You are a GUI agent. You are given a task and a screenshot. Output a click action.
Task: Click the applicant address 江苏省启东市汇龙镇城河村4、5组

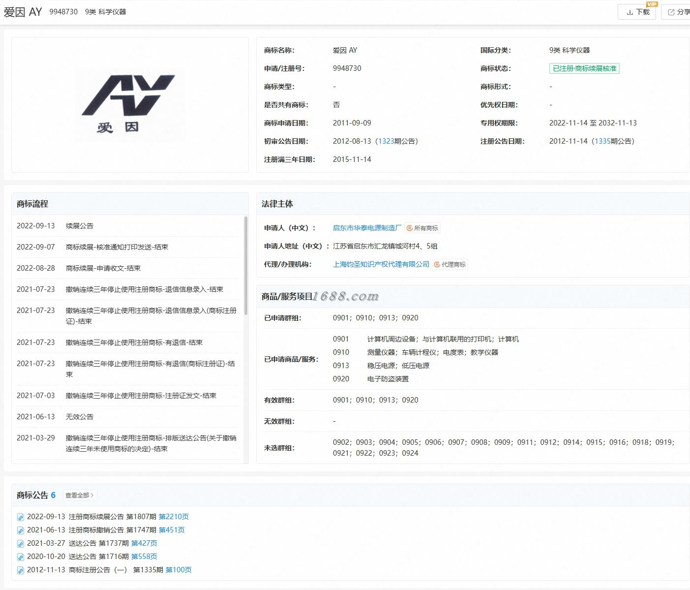pos(385,246)
